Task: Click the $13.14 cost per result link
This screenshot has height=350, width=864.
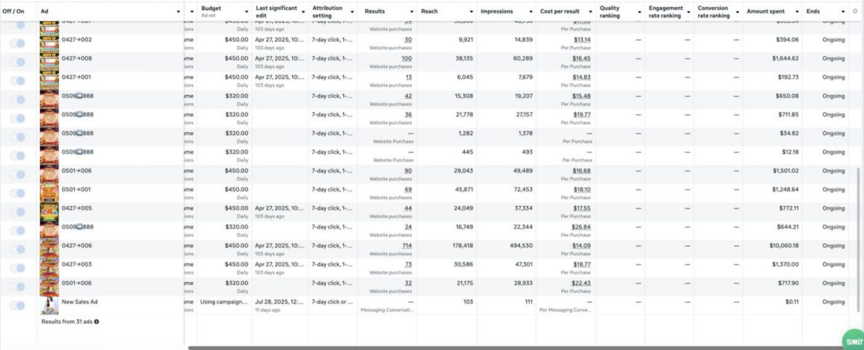Action: pyautogui.click(x=581, y=40)
